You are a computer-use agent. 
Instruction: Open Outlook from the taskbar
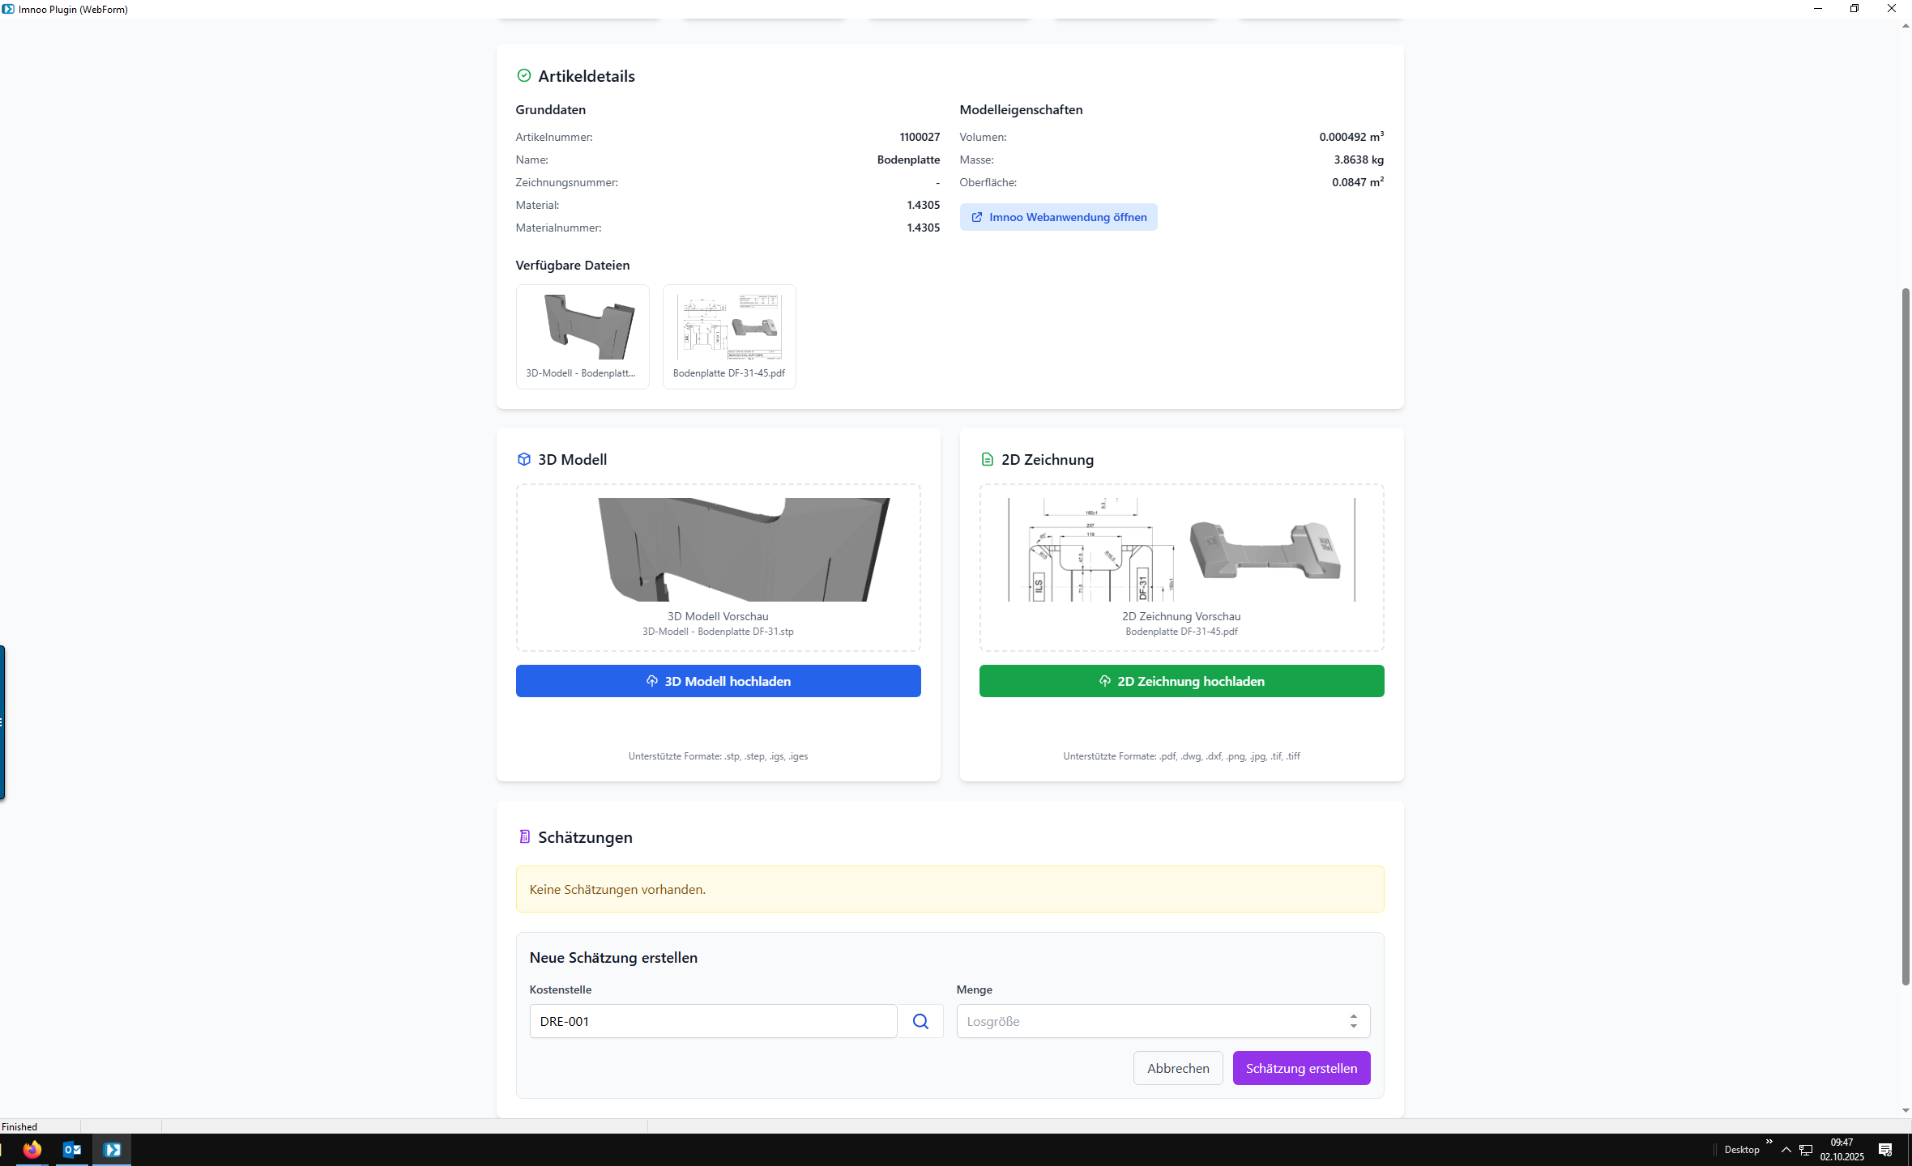(x=72, y=1149)
